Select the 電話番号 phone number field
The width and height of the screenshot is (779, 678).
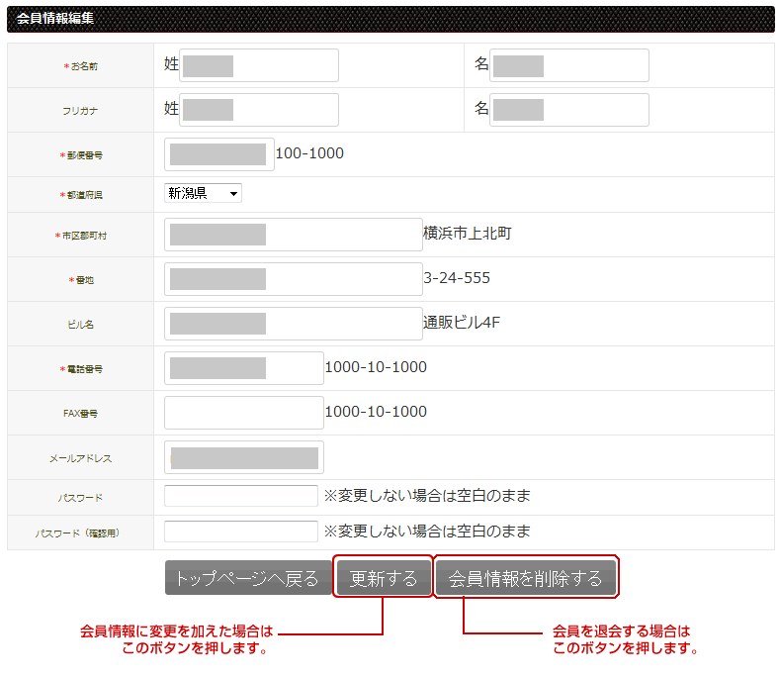[243, 368]
